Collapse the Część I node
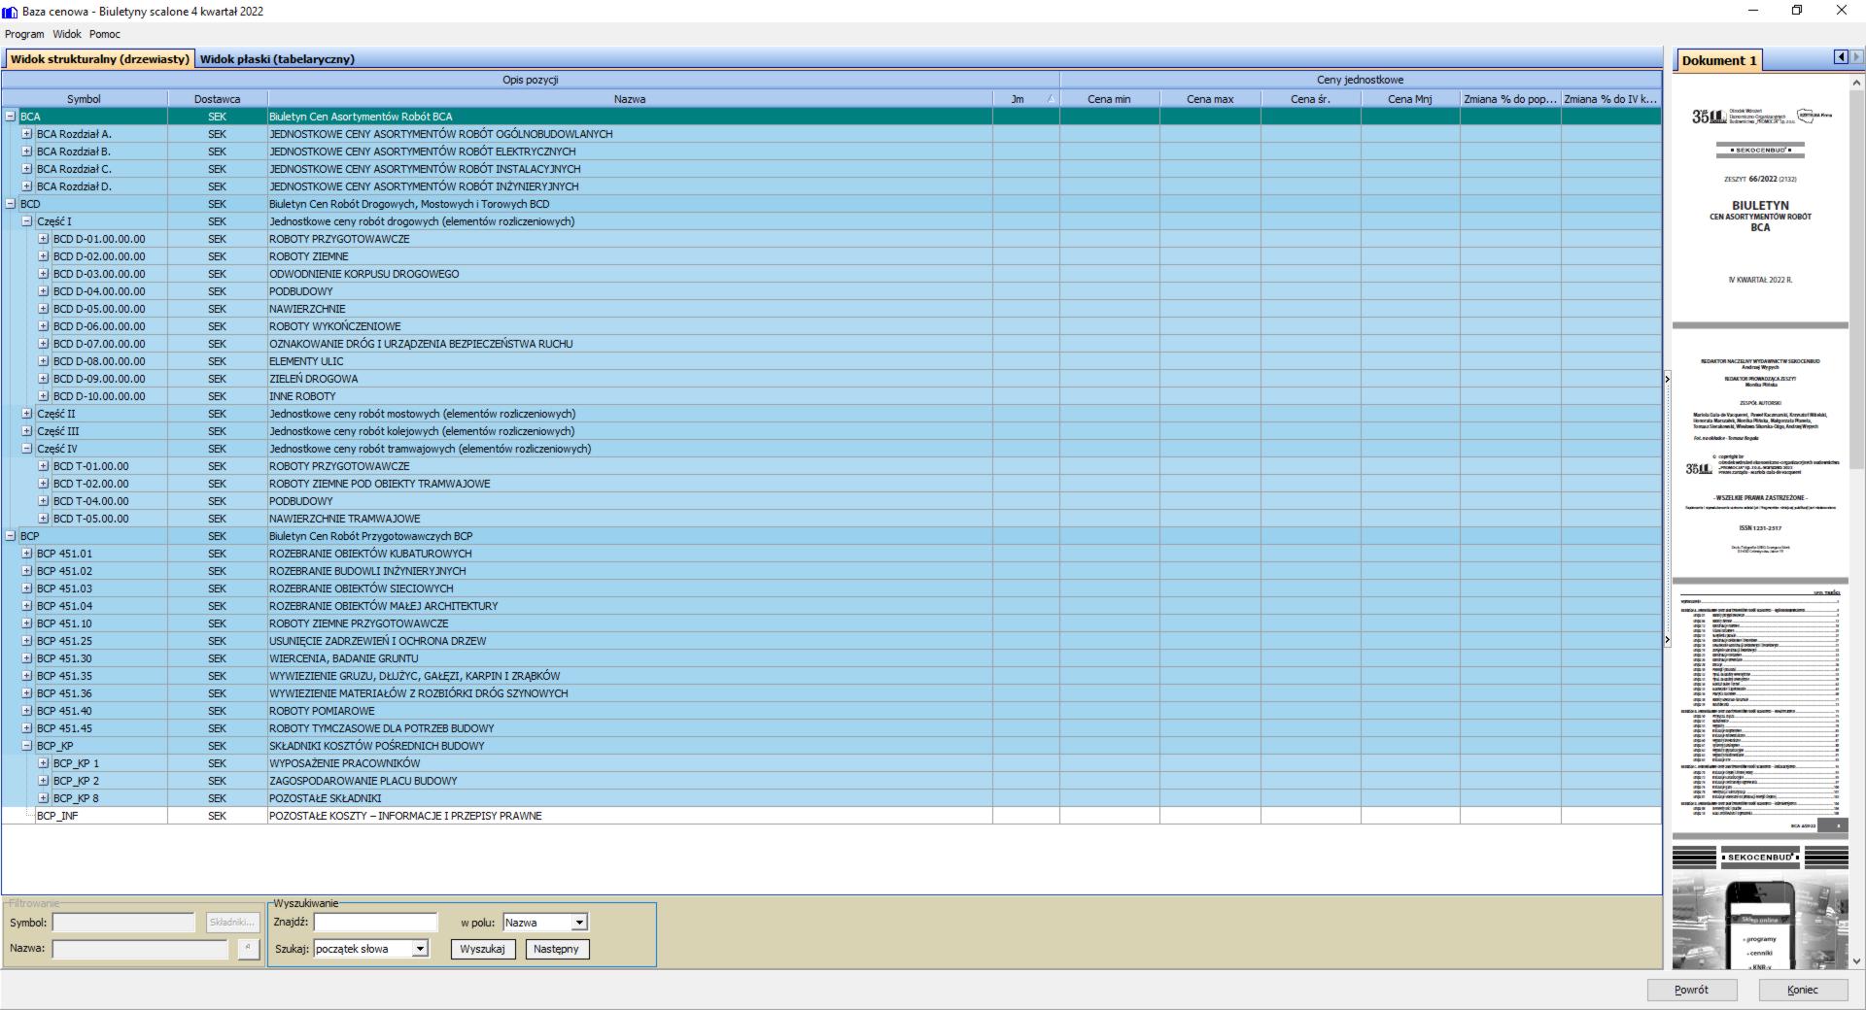 pos(27,221)
